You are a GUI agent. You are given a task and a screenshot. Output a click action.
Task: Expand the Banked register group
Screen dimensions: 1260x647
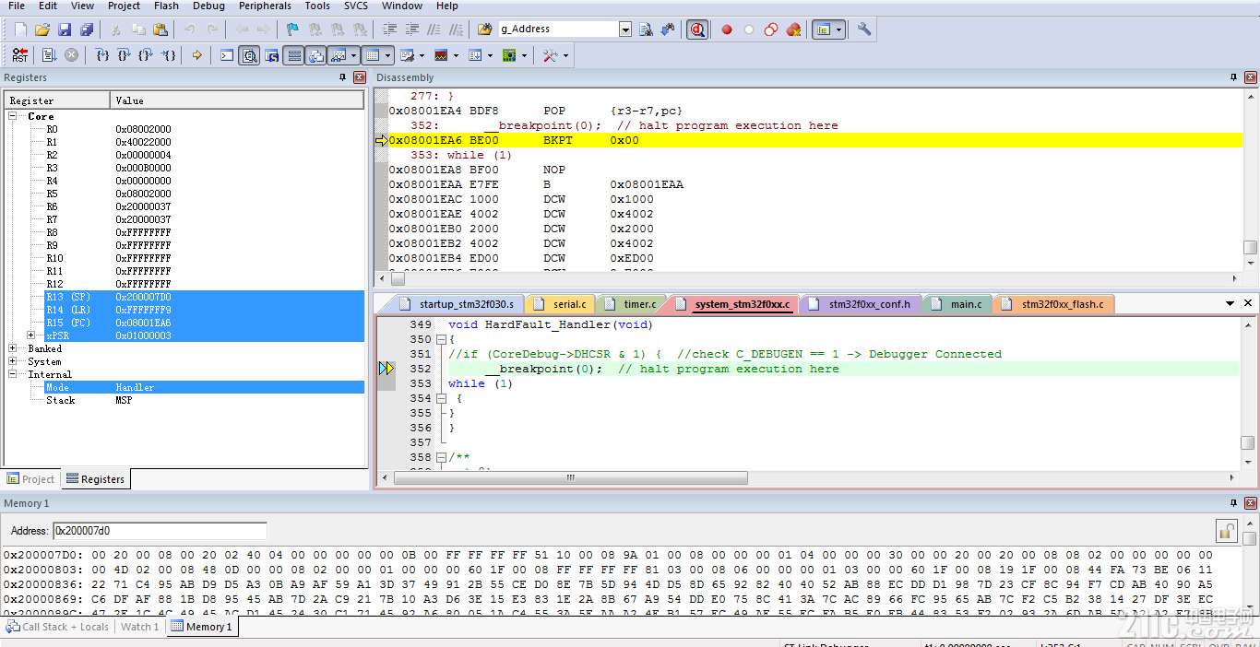(13, 348)
